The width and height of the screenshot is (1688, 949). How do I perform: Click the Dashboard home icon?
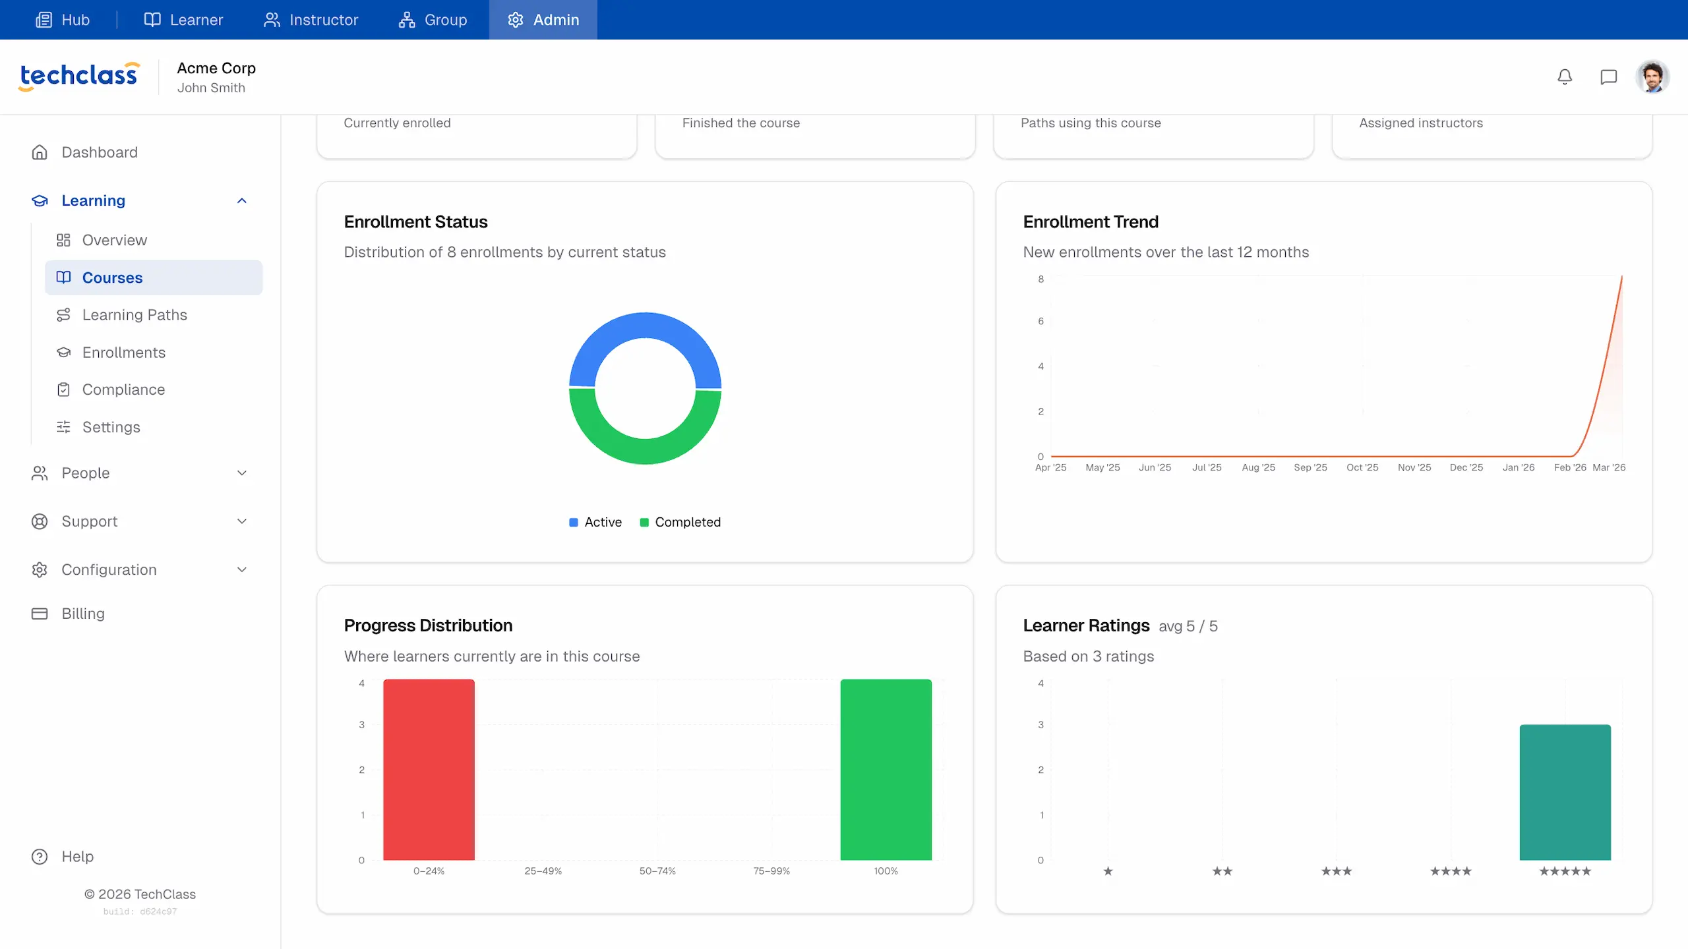(x=40, y=152)
